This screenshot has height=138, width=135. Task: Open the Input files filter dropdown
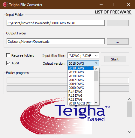(x=83, y=55)
